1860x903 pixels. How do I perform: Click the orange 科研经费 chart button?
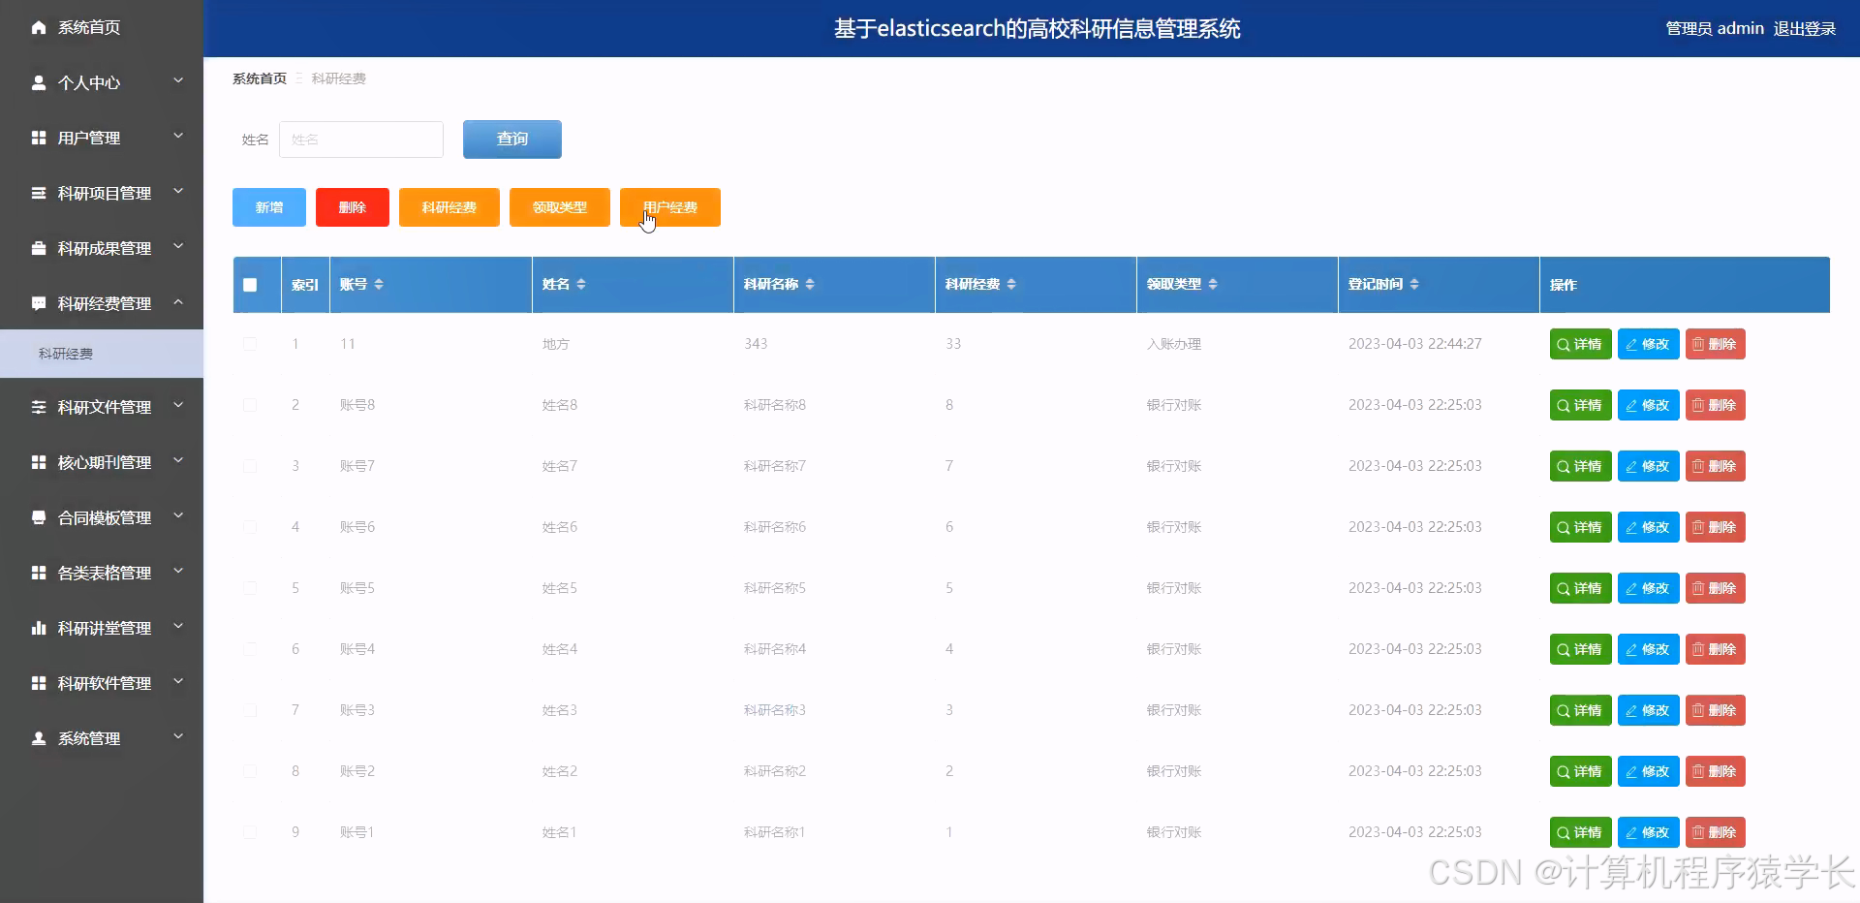pyautogui.click(x=449, y=207)
